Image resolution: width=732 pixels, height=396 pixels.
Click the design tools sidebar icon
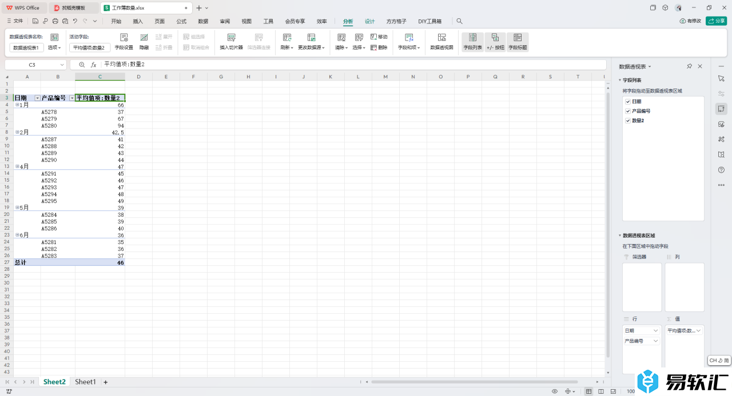tap(721, 139)
